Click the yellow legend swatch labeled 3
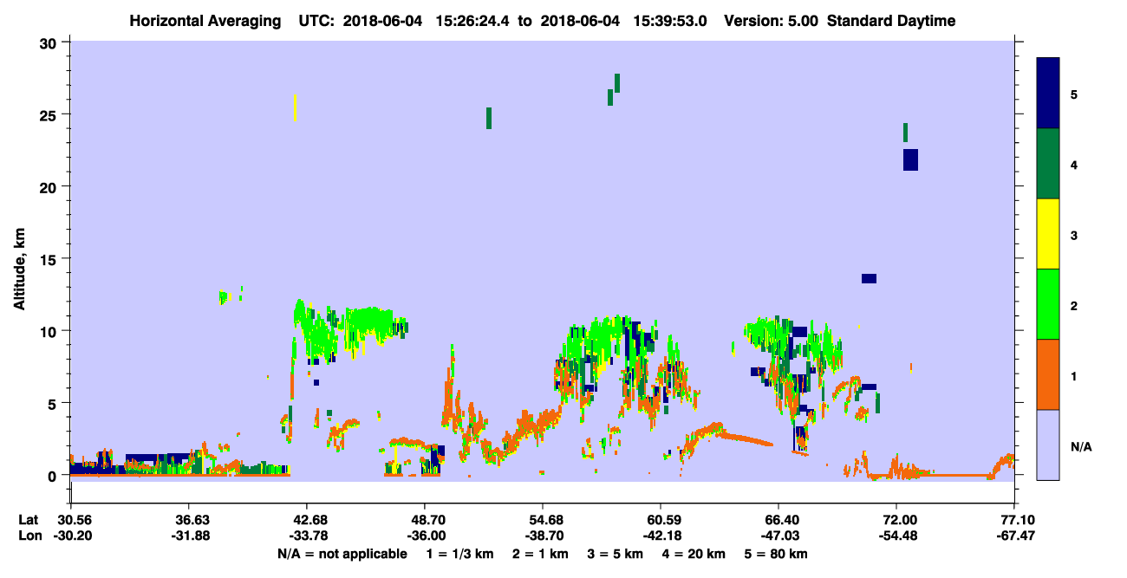The height and width of the screenshot is (578, 1127). (1048, 234)
